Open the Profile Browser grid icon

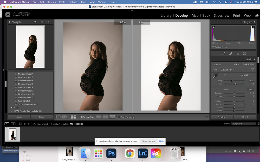coord(252,70)
